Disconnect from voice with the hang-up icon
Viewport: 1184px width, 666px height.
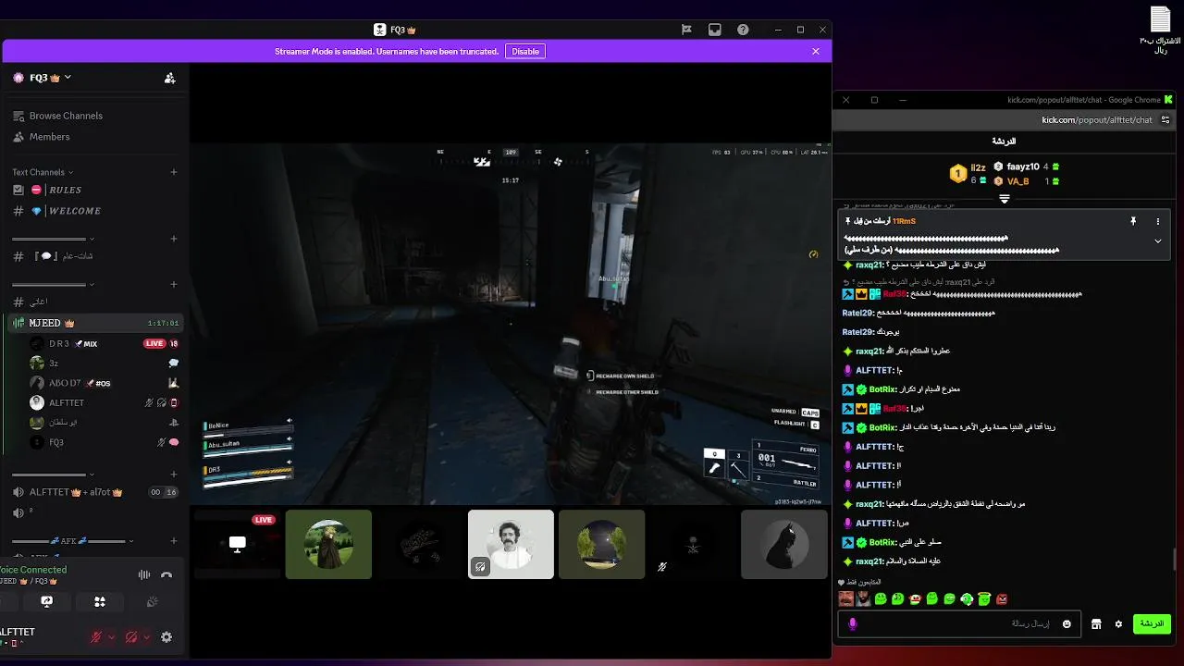[166, 574]
